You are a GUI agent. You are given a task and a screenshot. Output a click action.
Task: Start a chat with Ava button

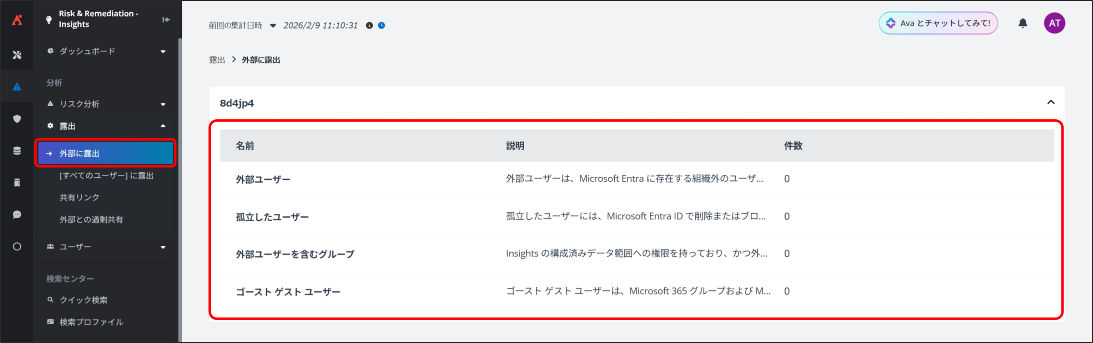click(938, 23)
